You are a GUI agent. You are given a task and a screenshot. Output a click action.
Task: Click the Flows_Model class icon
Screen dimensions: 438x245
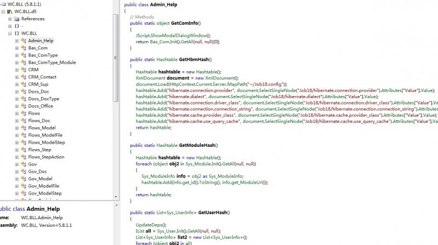click(x=24, y=128)
